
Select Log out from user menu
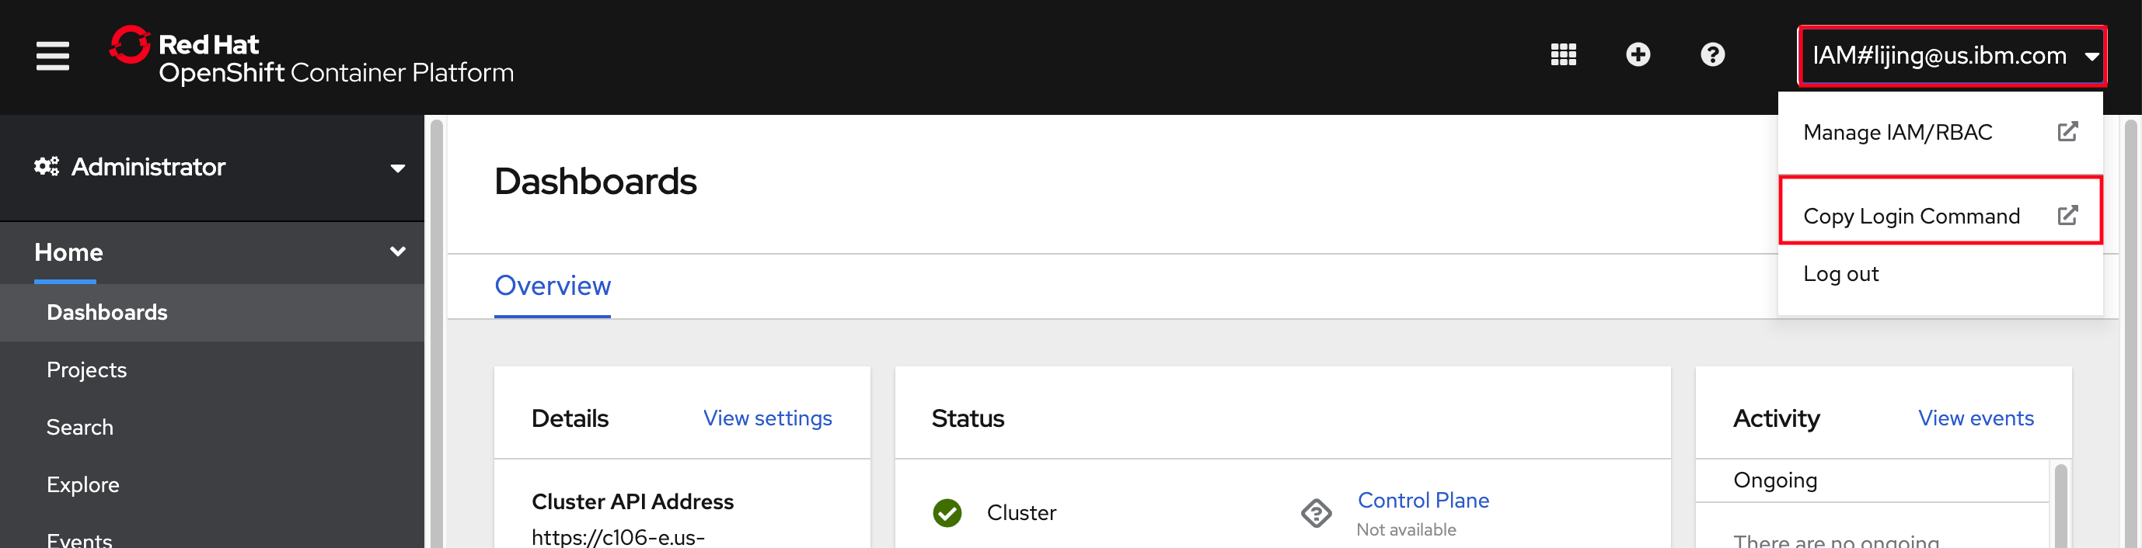(x=1841, y=274)
